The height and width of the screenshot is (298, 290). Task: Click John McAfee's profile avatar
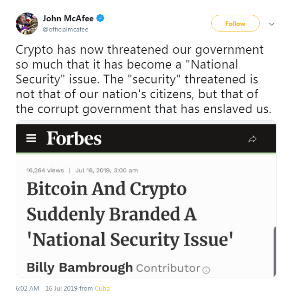[x=26, y=23]
